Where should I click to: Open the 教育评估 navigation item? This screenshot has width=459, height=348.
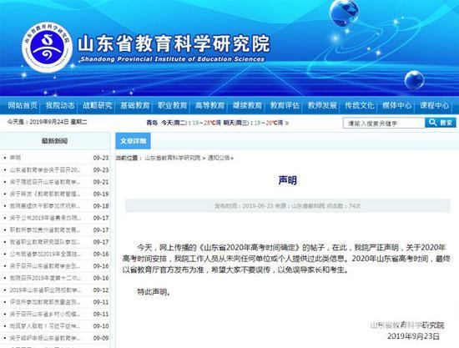(285, 105)
